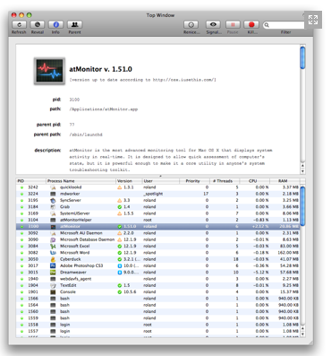Click the info pane vertical scrollbar thumb
331x356 pixels.
302,57
